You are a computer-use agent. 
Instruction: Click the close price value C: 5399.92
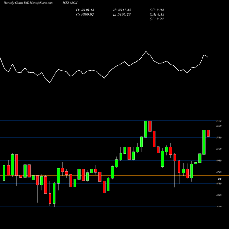click(85, 15)
